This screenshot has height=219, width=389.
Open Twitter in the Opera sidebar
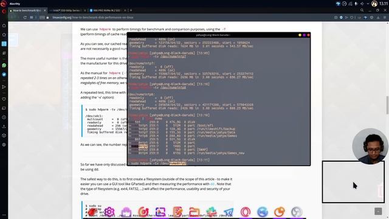(x=4, y=74)
